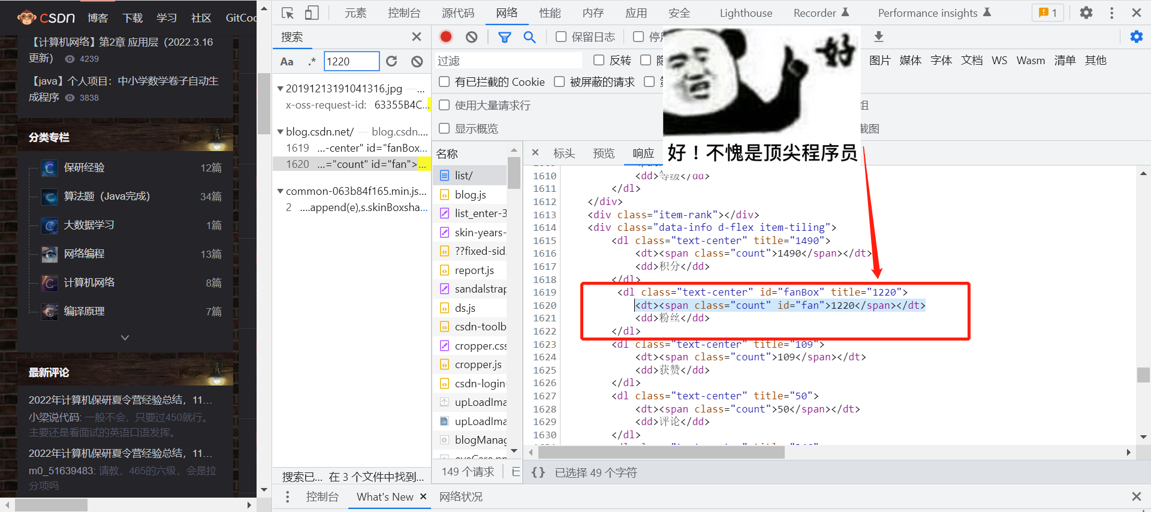Close the response details pane
This screenshot has height=512, width=1151.
tap(535, 153)
